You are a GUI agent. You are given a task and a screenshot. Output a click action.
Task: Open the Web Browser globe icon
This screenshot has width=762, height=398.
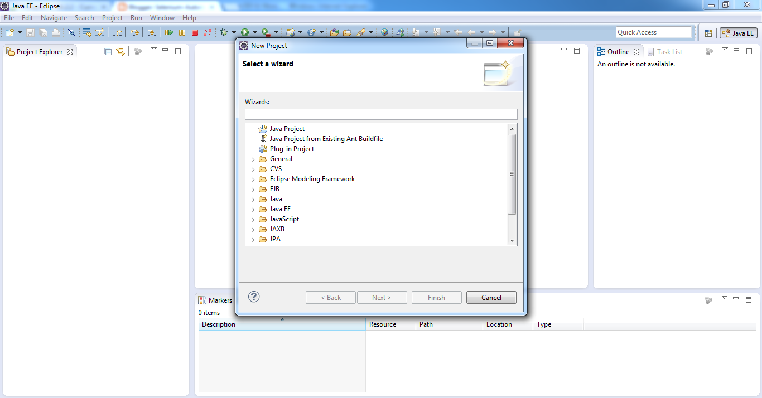point(384,32)
